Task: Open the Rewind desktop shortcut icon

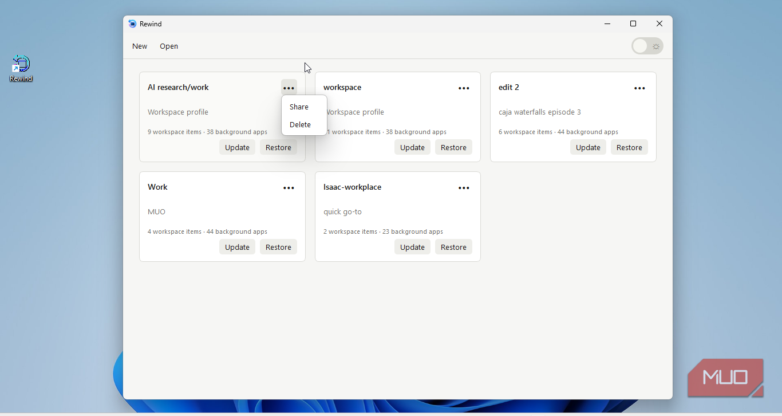Action: pyautogui.click(x=21, y=69)
